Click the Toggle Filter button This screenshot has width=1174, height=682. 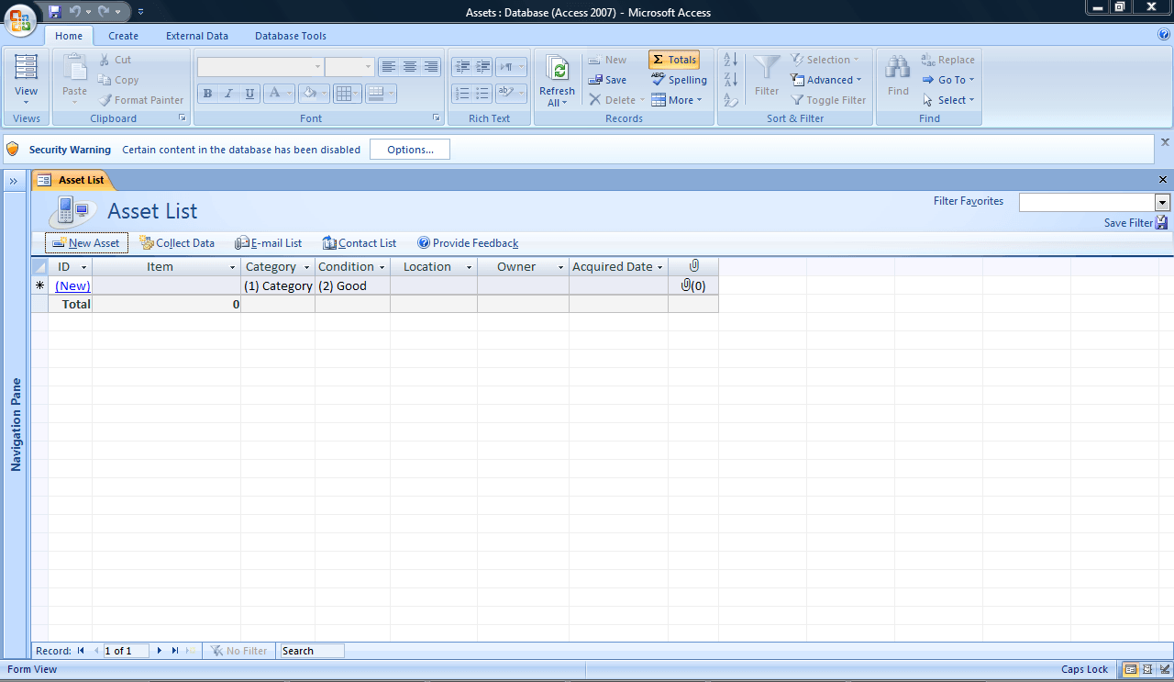[828, 100]
